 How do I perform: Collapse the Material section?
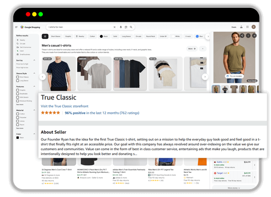pos(34,110)
